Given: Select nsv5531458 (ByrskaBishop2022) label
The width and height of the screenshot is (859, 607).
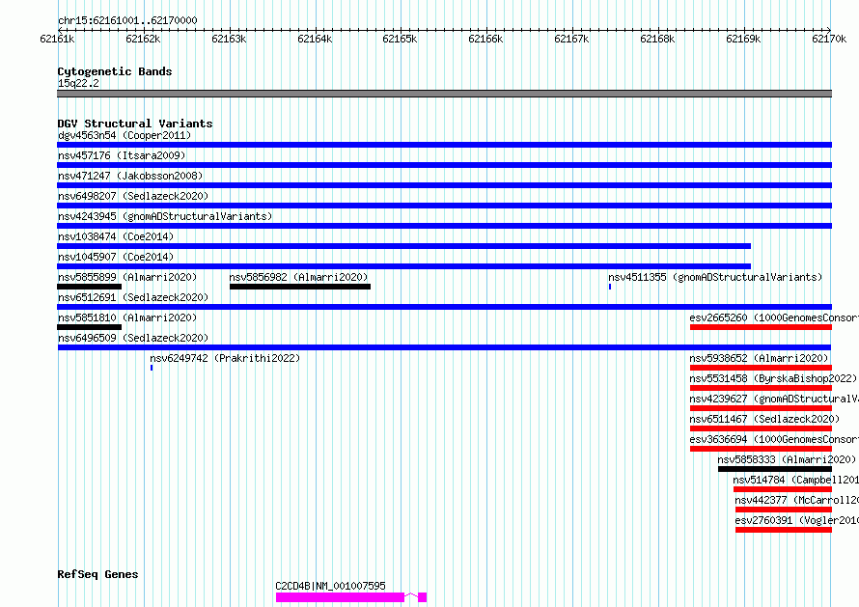Looking at the screenshot, I should pyautogui.click(x=773, y=378).
